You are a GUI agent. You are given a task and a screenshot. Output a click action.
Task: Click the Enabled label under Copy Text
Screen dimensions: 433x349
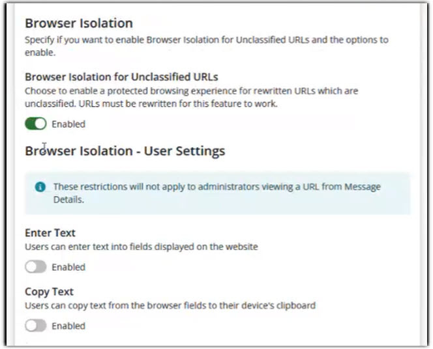(68, 326)
